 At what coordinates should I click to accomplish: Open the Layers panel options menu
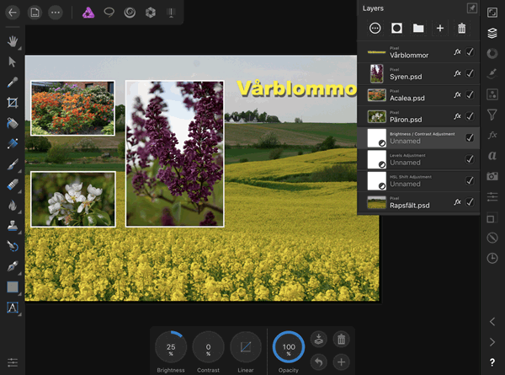pos(375,29)
